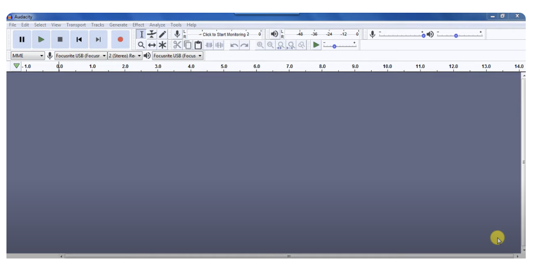Click the Undo arrow icon
The height and width of the screenshot is (259, 534).
(x=234, y=45)
